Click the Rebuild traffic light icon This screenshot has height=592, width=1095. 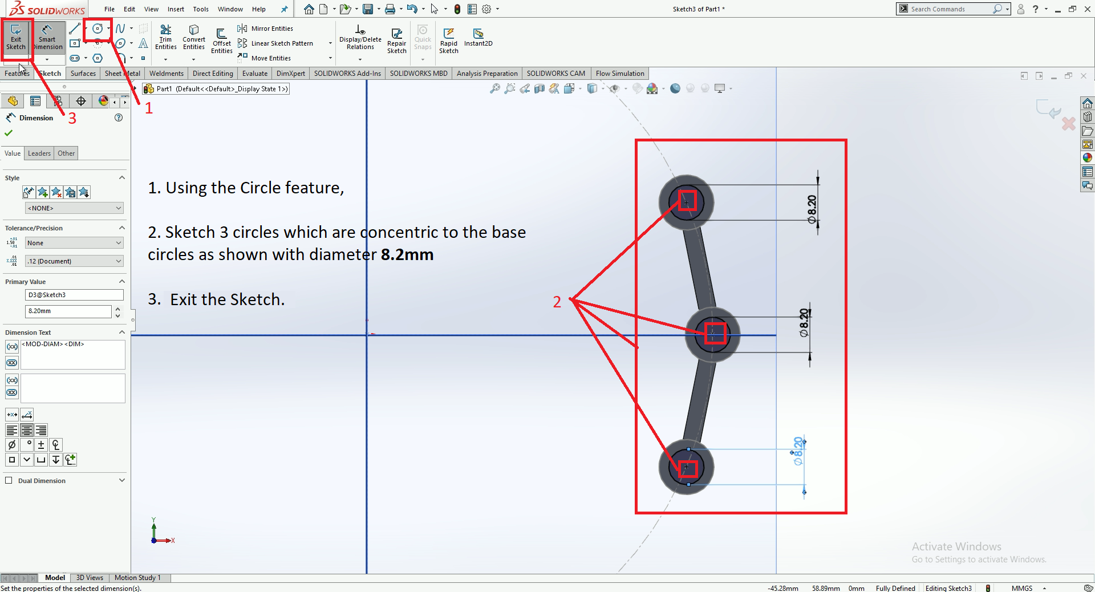coord(457,9)
